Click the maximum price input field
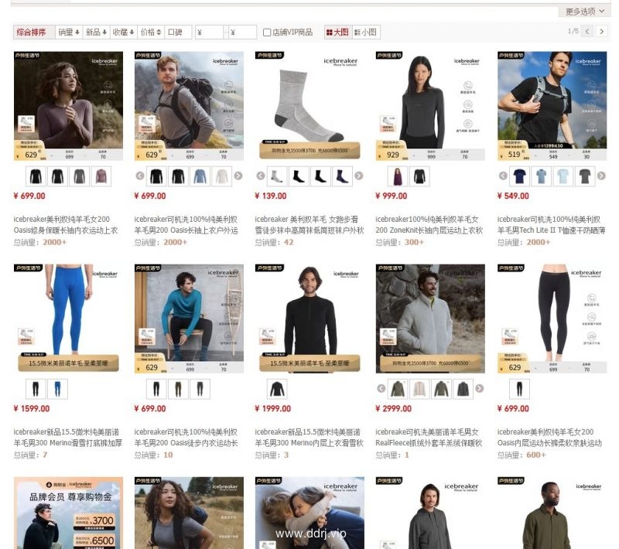Image resolution: width=619 pixels, height=549 pixels. [243, 32]
